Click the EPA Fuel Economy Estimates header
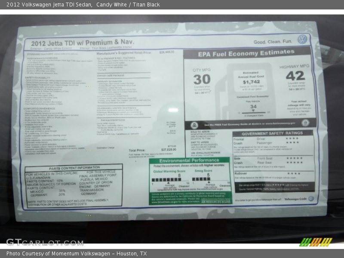The height and width of the screenshot is (258, 344). tap(246, 53)
